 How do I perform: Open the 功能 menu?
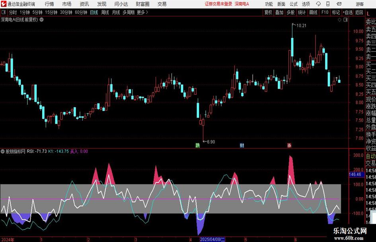pos(269,4)
